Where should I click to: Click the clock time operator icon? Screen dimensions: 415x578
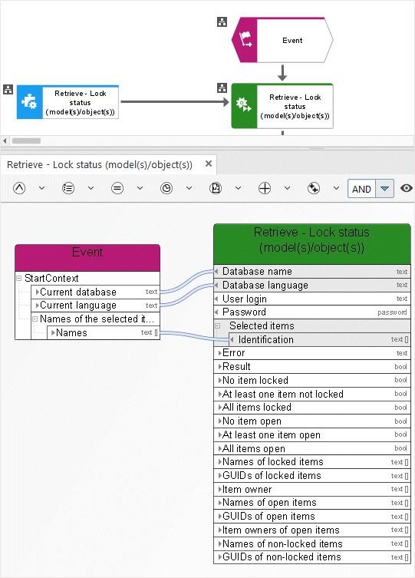point(166,188)
